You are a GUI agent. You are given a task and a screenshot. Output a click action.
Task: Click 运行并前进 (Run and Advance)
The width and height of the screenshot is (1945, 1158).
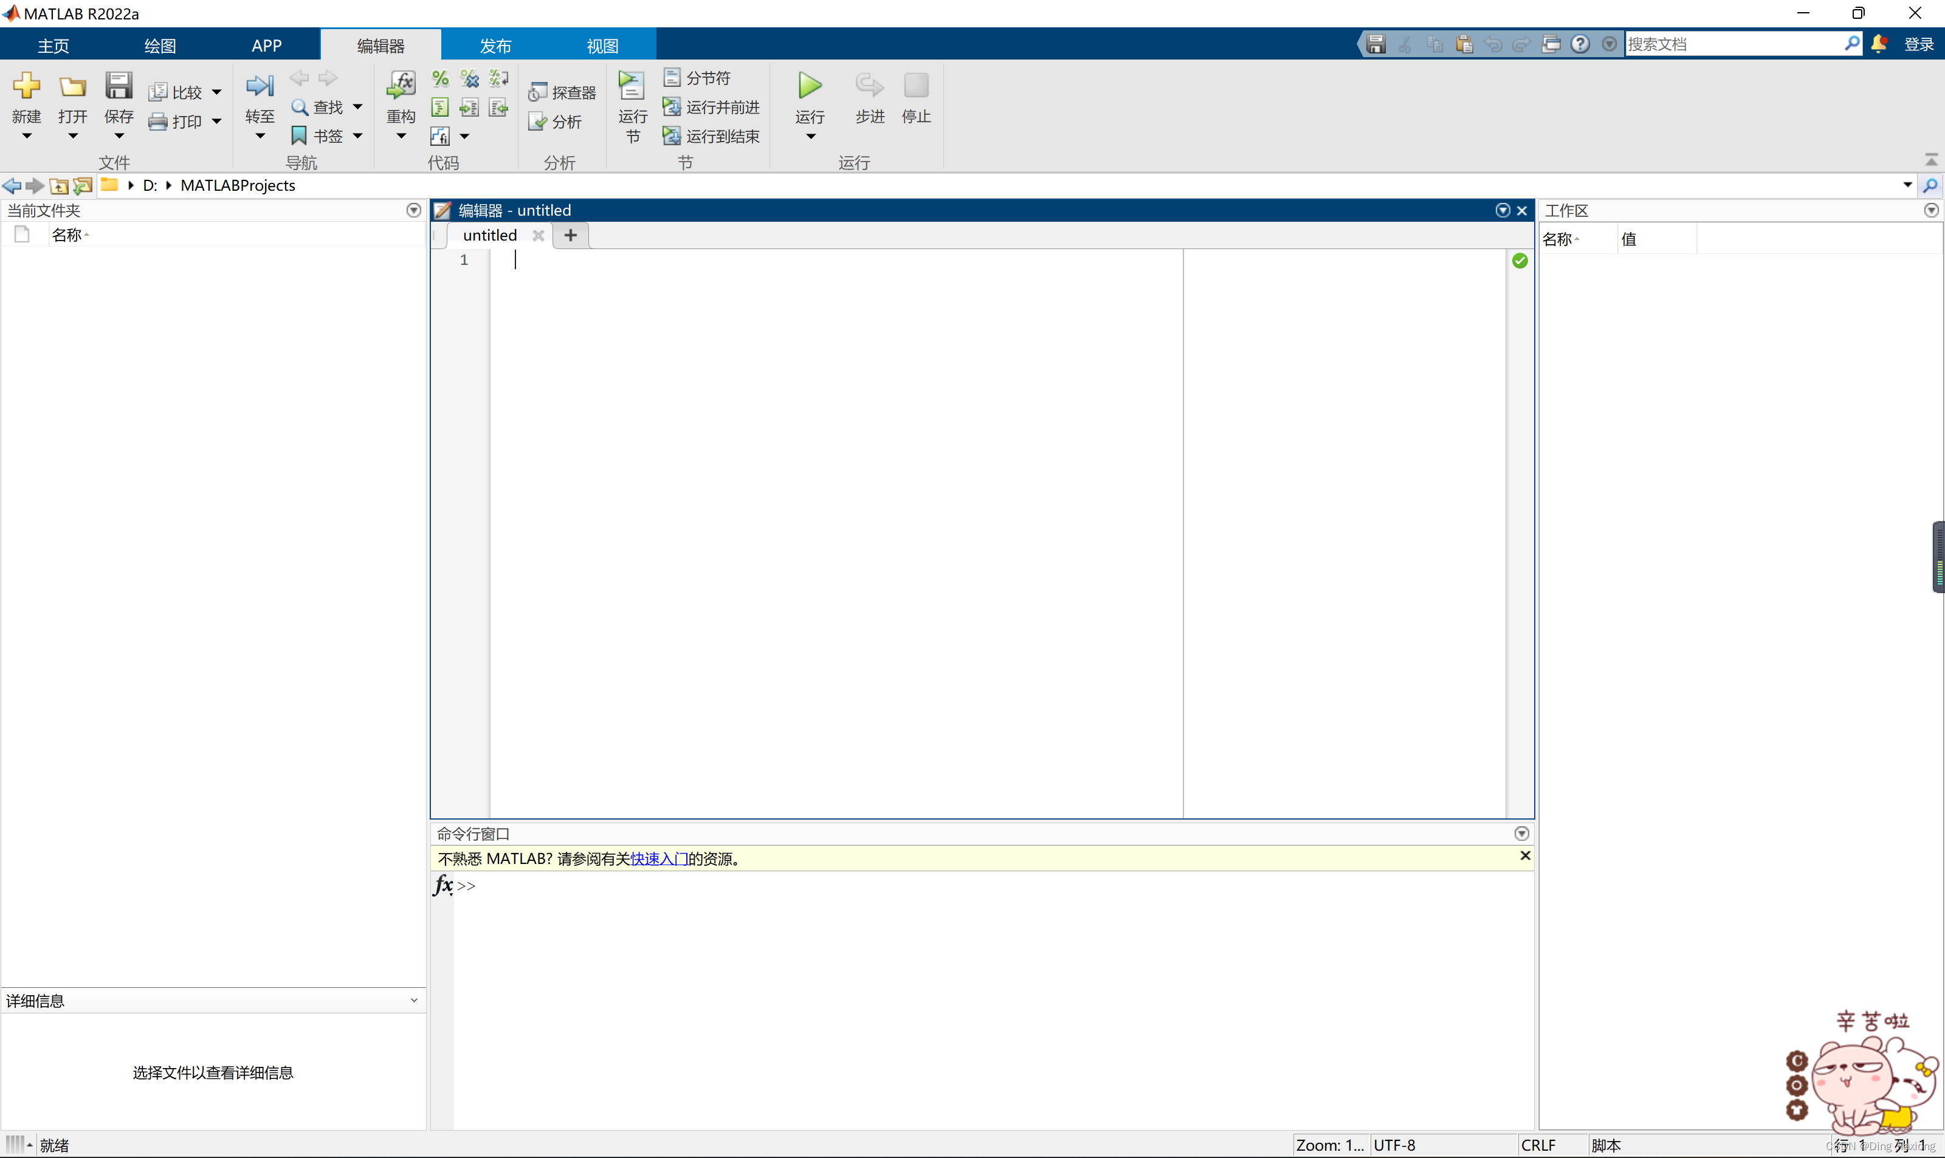pyautogui.click(x=711, y=107)
